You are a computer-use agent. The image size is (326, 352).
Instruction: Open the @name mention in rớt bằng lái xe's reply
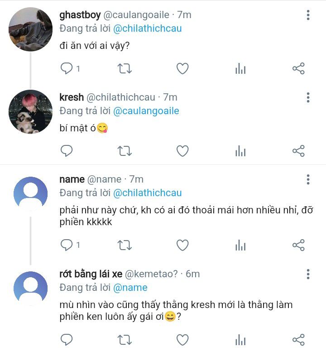coord(130,288)
